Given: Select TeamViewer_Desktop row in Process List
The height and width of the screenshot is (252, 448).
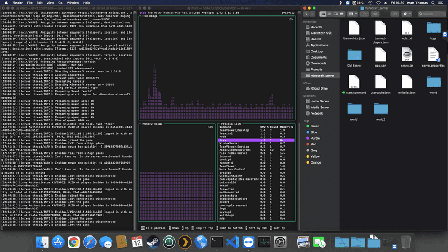Looking at the screenshot, I should tap(257, 130).
